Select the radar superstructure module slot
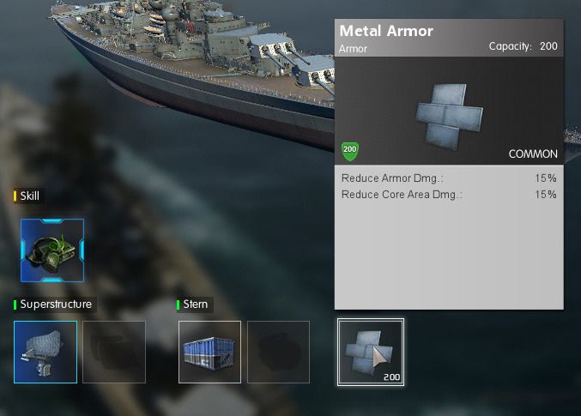The height and width of the screenshot is (416, 581). (x=45, y=352)
